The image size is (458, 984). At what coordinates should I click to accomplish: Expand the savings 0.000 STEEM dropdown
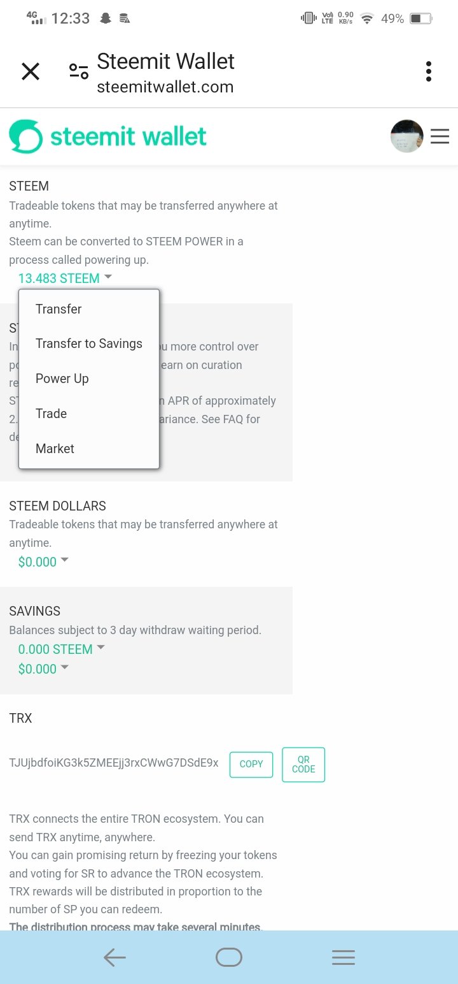click(x=61, y=649)
